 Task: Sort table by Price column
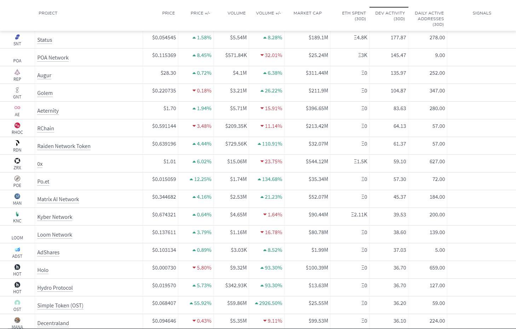pyautogui.click(x=168, y=13)
